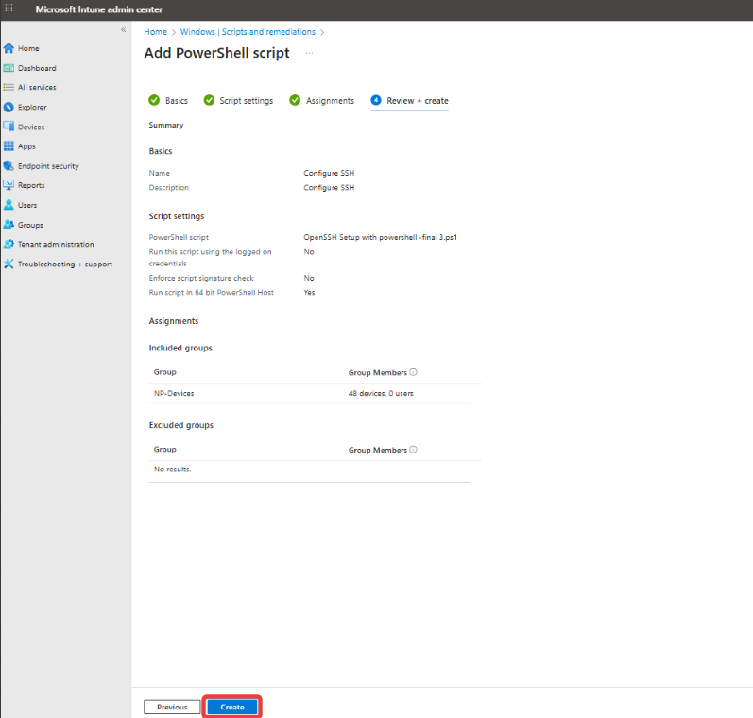Open the Groups icon in sidebar
Viewport: 753px width, 718px height.
(9, 225)
